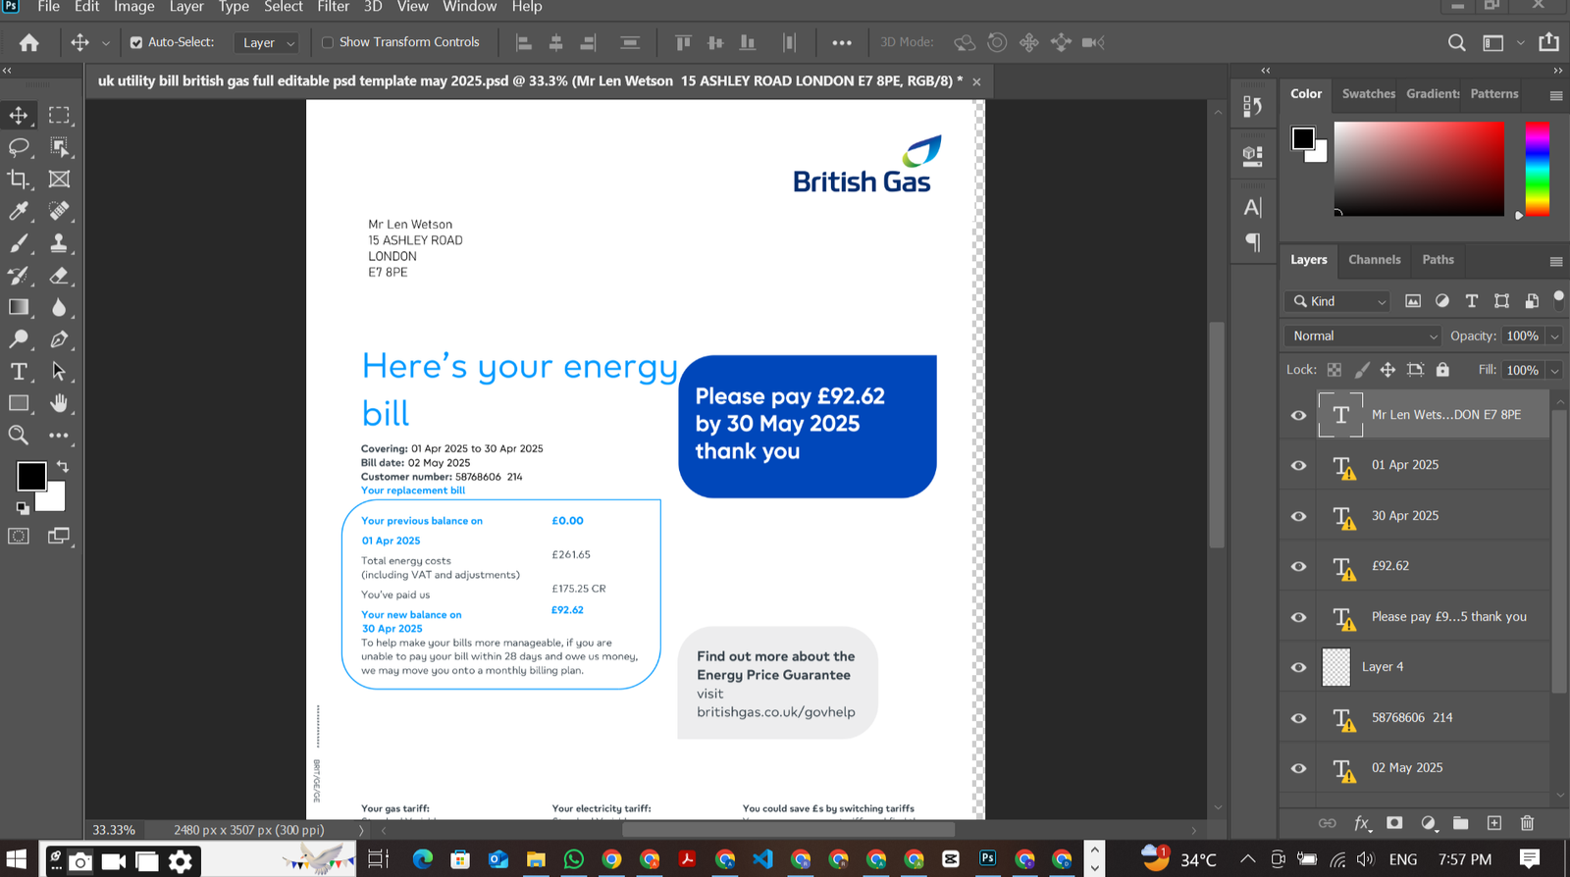Switch to the Paths tab

point(1438,260)
